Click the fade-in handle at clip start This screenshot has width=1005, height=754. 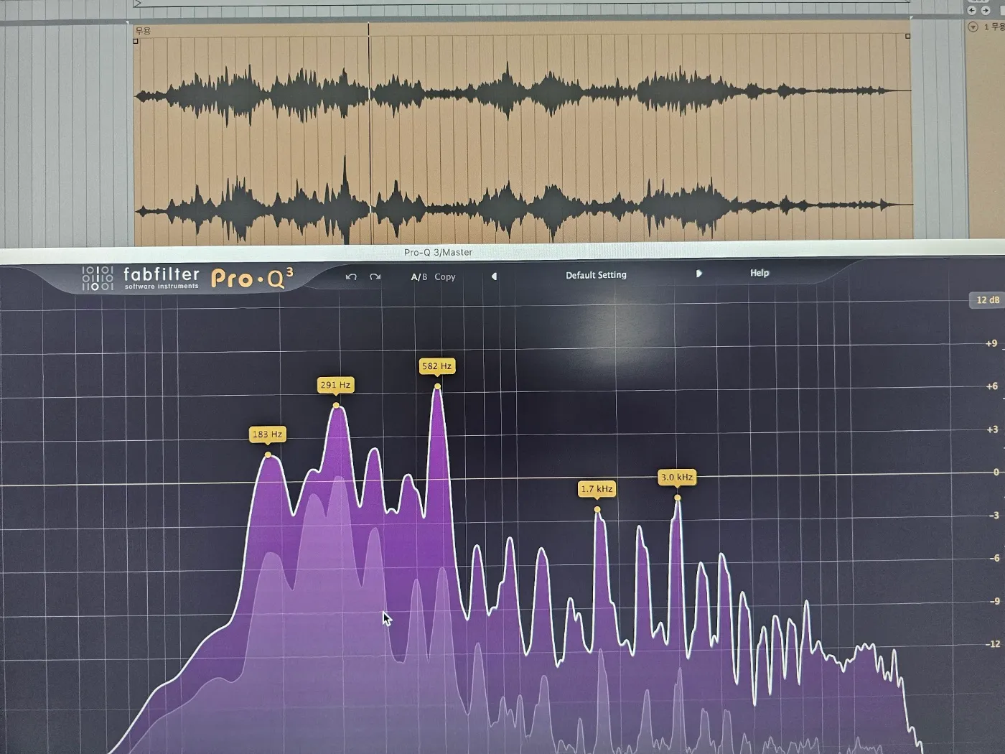(x=136, y=41)
